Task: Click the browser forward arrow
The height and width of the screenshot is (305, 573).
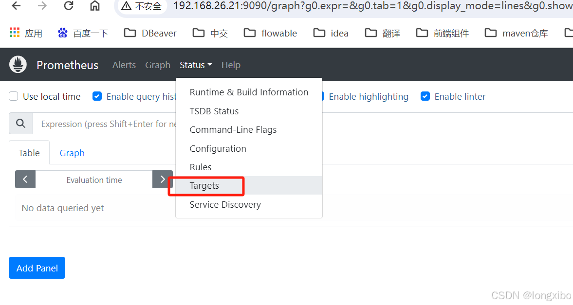Action: [42, 6]
